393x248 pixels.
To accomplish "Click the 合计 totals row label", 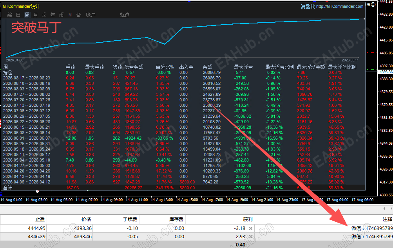I will click(7, 188).
